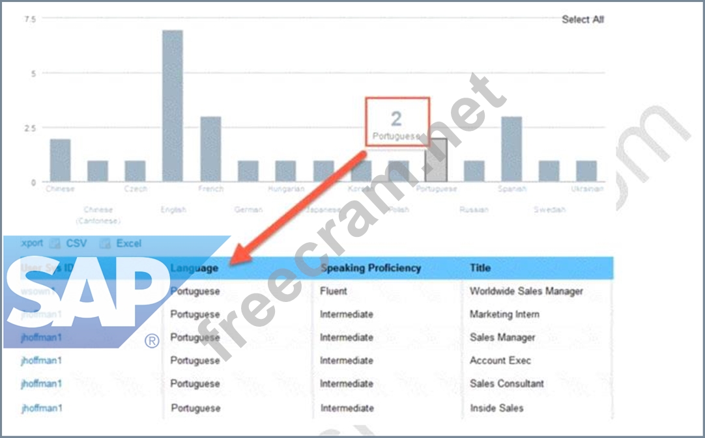Click the English axis label
The image size is (705, 438).
pyautogui.click(x=173, y=210)
